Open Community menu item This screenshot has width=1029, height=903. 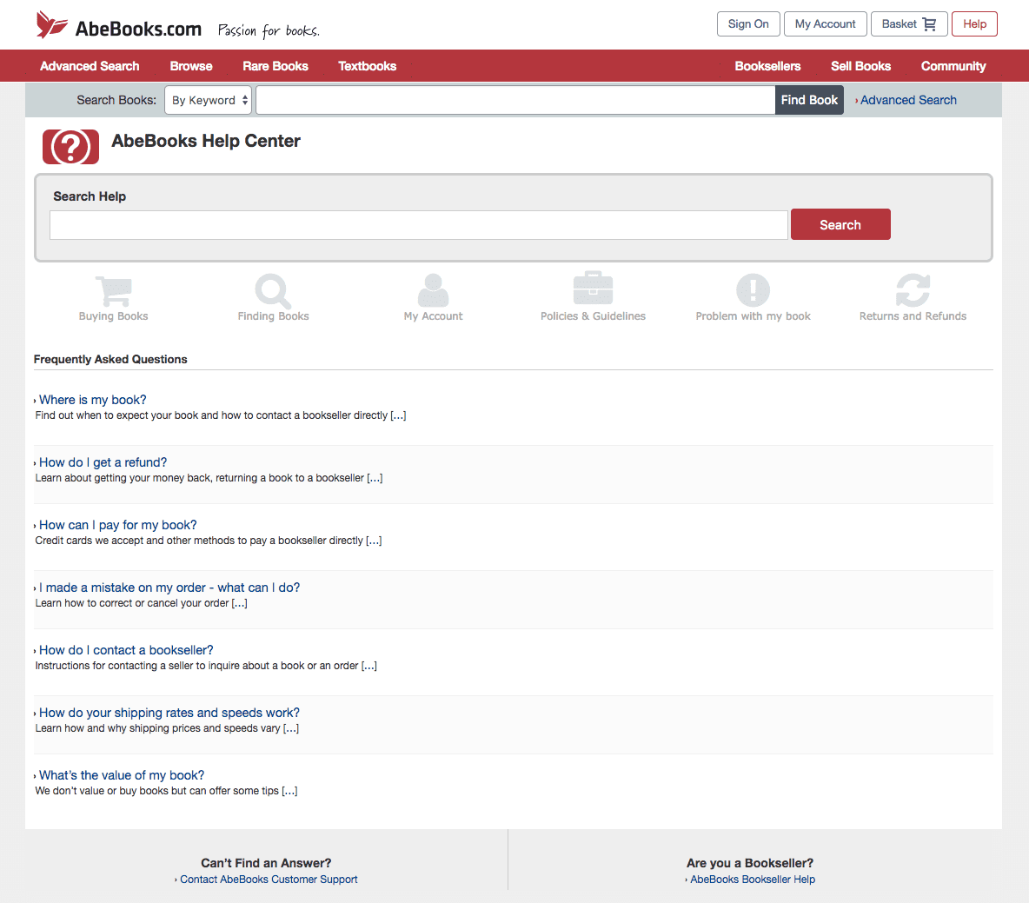click(x=953, y=66)
